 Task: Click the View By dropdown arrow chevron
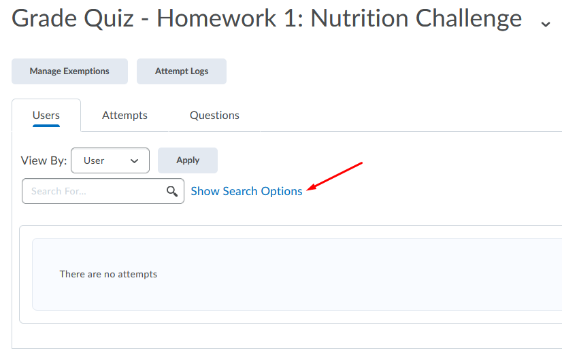(135, 161)
